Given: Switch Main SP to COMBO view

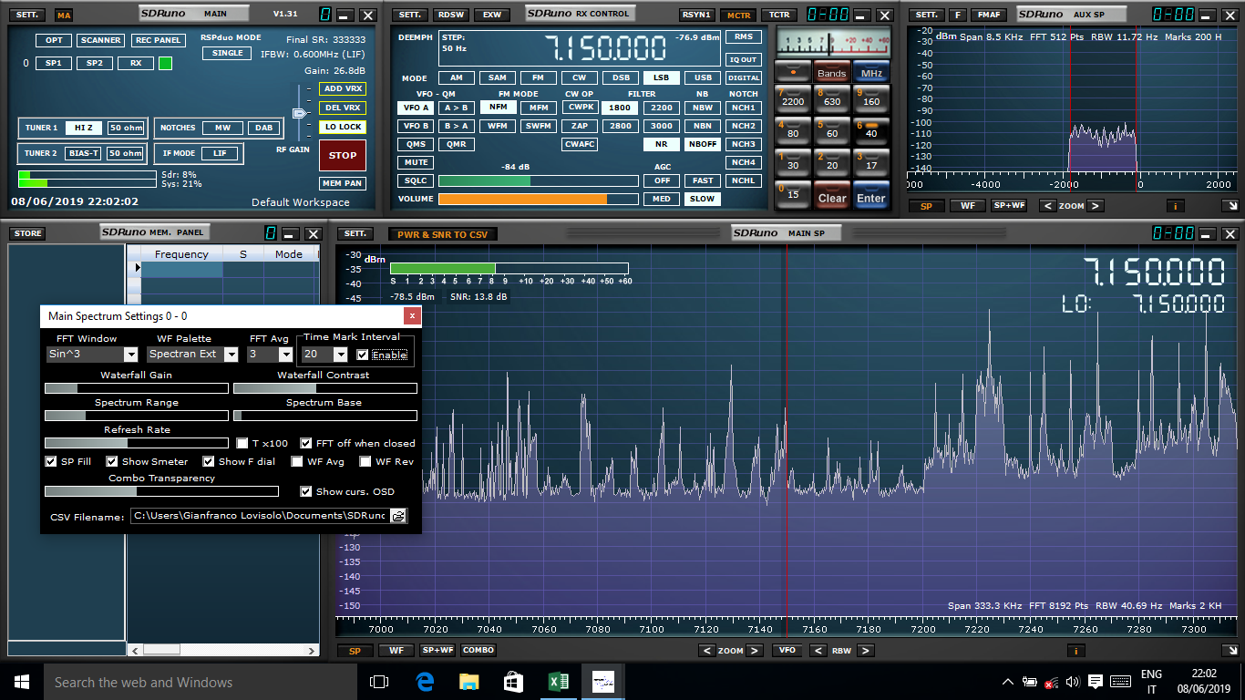Looking at the screenshot, I should pos(478,651).
